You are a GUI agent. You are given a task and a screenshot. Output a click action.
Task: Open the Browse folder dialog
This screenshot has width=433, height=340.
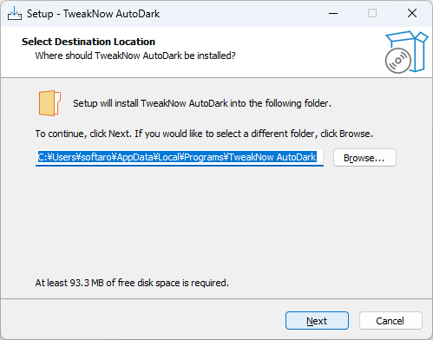coord(364,158)
